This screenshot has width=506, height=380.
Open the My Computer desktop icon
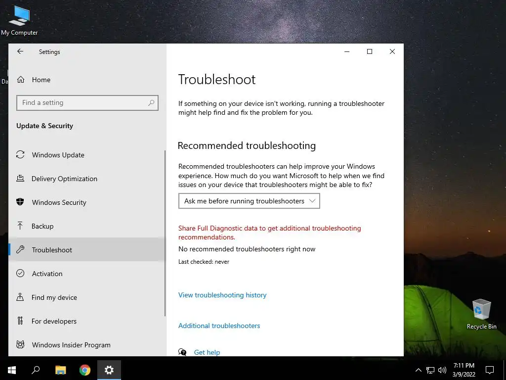(19, 21)
